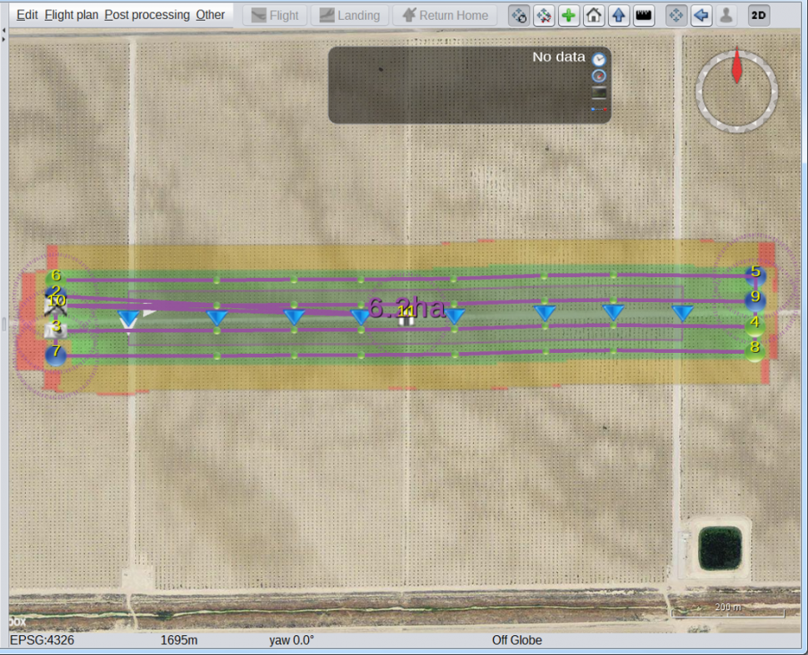Screen dimensions: 808x655
Task: Select waypoint 5 on the map
Action: [755, 273]
